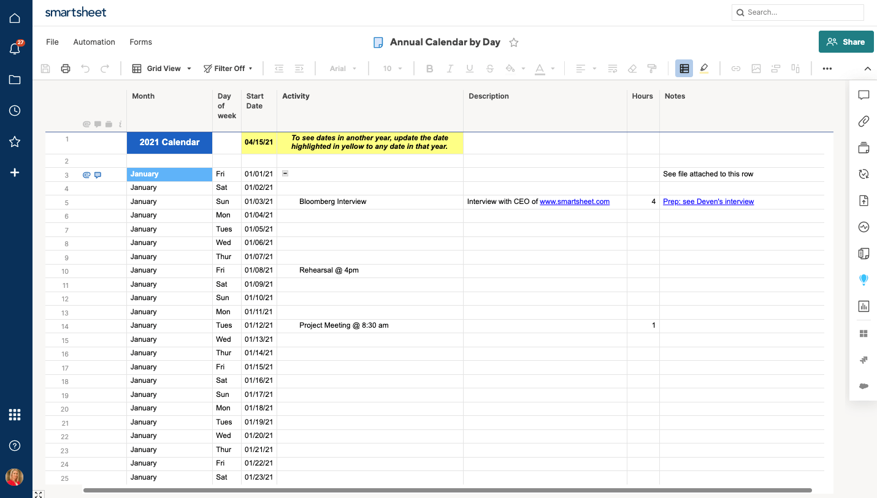
Task: Open Summary panel on right rail
Action: coord(864,254)
